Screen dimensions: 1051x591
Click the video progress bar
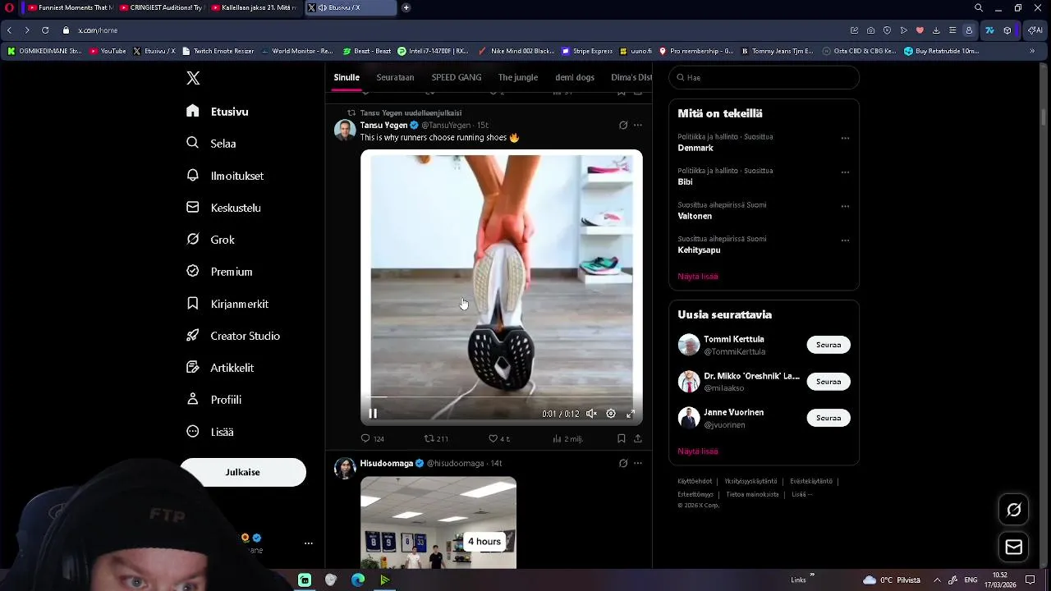[x=502, y=397]
